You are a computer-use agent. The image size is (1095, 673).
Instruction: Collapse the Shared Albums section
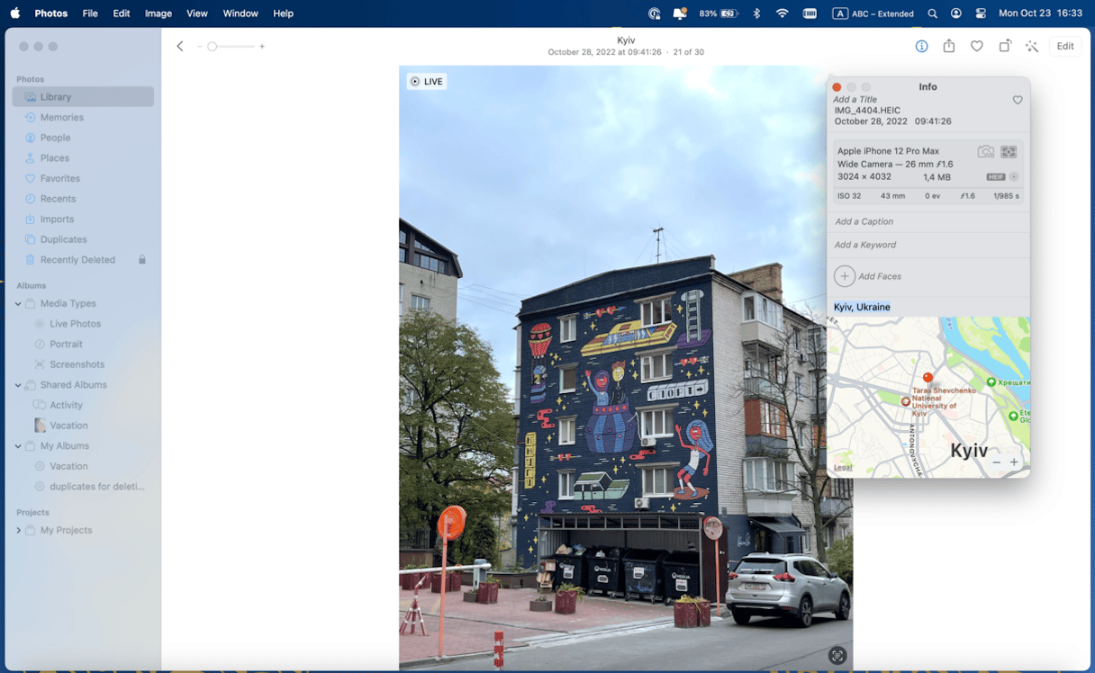point(18,385)
